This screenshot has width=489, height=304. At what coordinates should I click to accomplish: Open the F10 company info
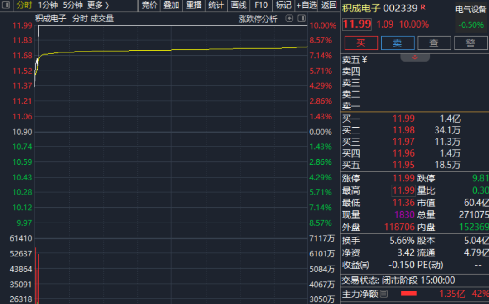261,5
